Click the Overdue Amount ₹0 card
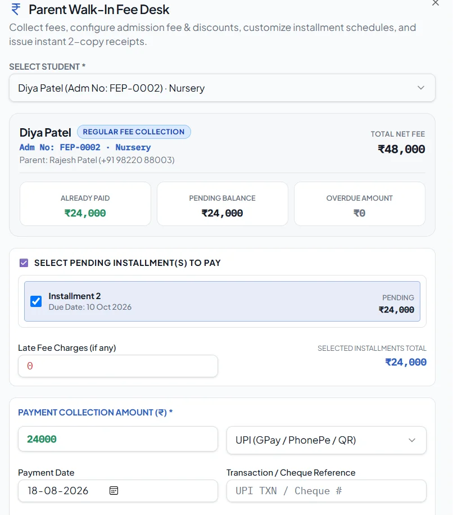The image size is (453, 515). 360,204
